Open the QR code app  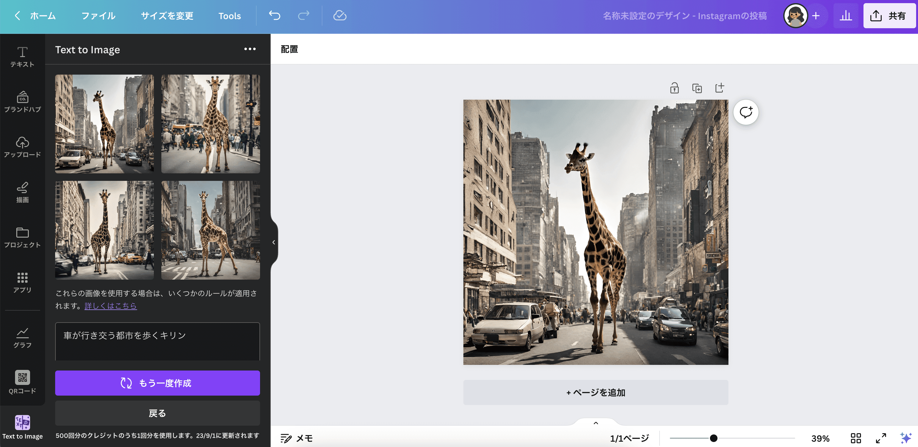click(x=23, y=382)
